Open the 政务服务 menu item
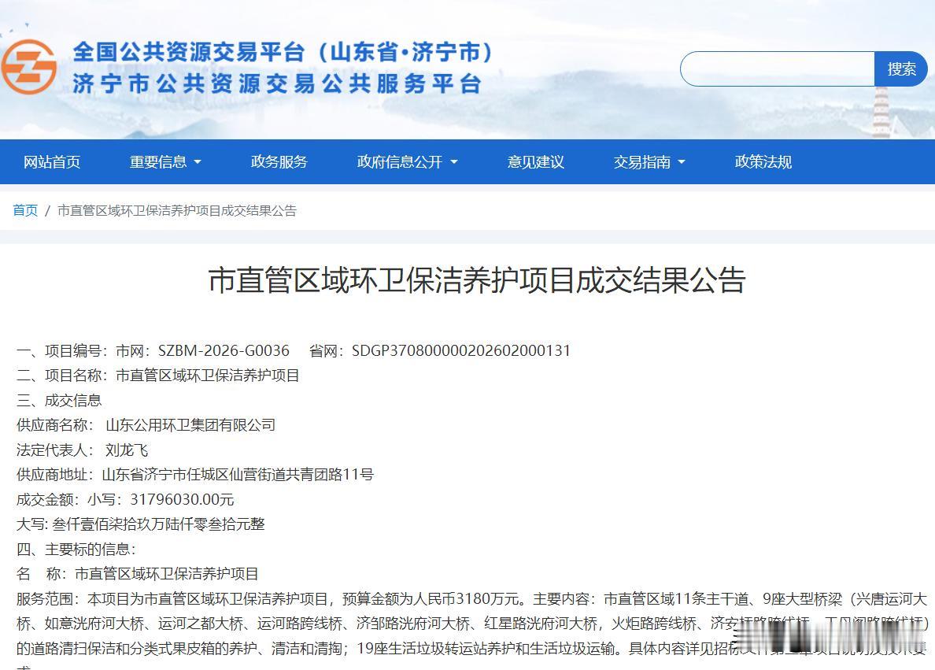The width and height of the screenshot is (935, 670). tap(279, 161)
